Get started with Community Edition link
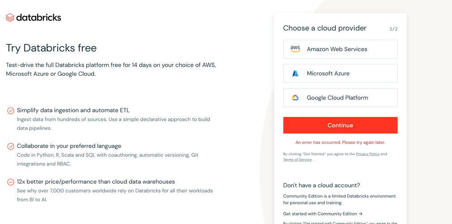This screenshot has height=224, width=452. click(x=320, y=214)
